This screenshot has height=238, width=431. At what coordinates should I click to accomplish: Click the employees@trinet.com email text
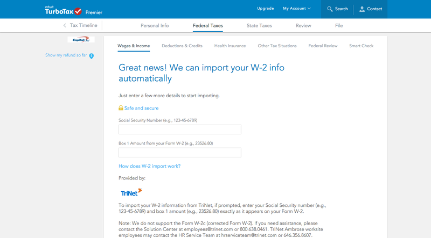tap(208, 229)
